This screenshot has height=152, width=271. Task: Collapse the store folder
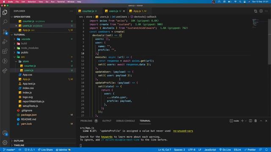point(25,61)
